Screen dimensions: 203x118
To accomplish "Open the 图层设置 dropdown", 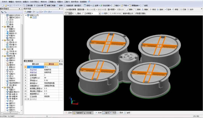I will [x=81, y=10].
